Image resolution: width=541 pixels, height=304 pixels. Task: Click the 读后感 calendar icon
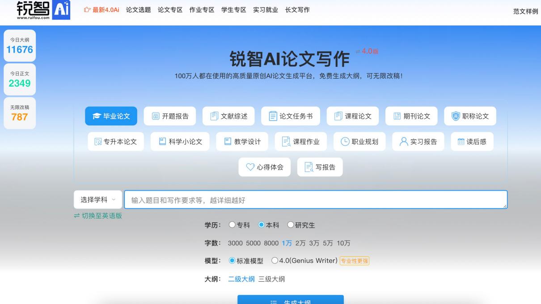point(461,142)
